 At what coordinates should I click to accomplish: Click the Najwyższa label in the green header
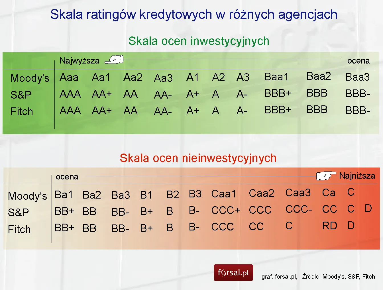point(80,60)
